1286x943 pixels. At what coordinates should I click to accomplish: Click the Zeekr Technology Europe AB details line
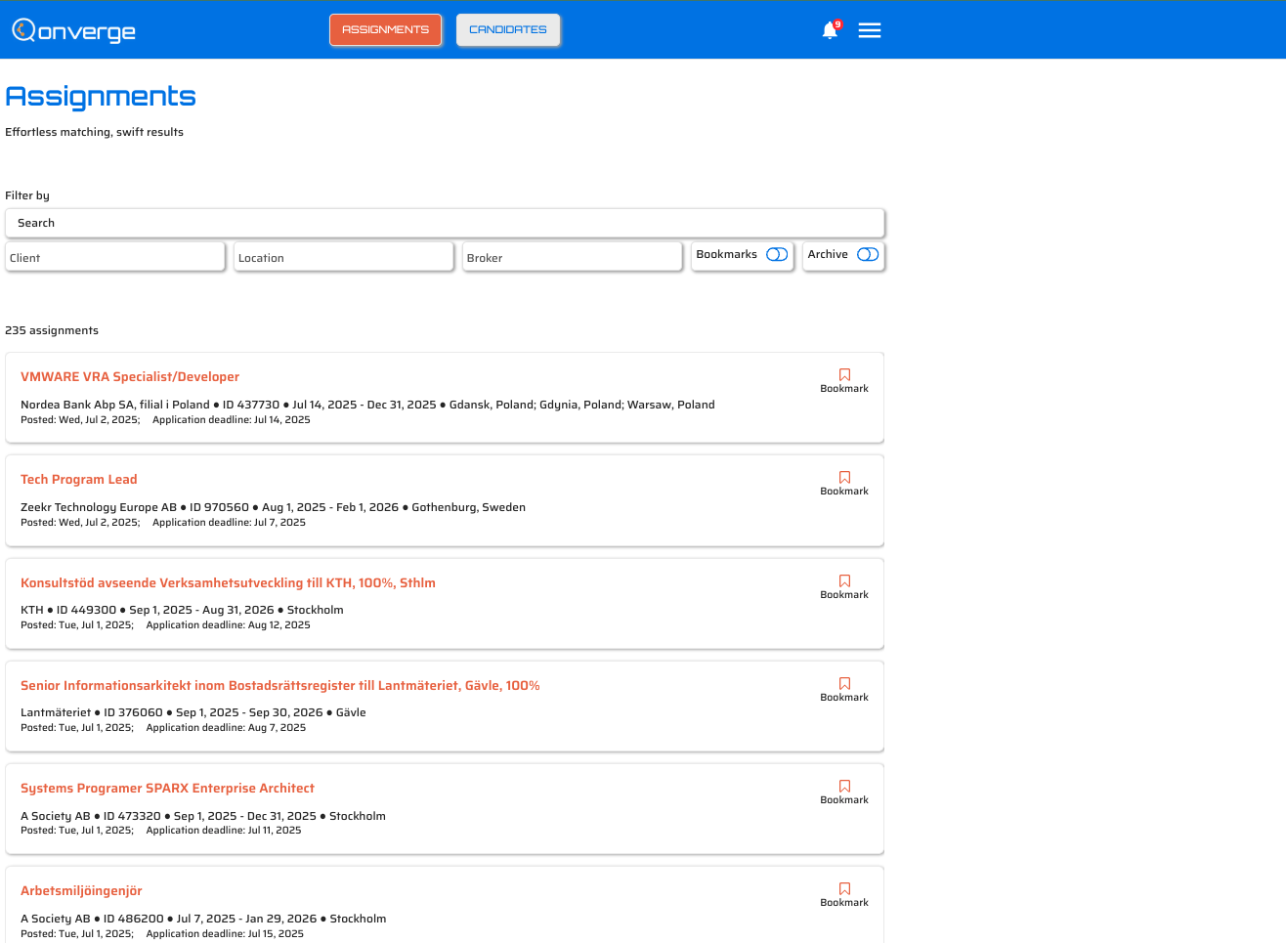(x=273, y=507)
